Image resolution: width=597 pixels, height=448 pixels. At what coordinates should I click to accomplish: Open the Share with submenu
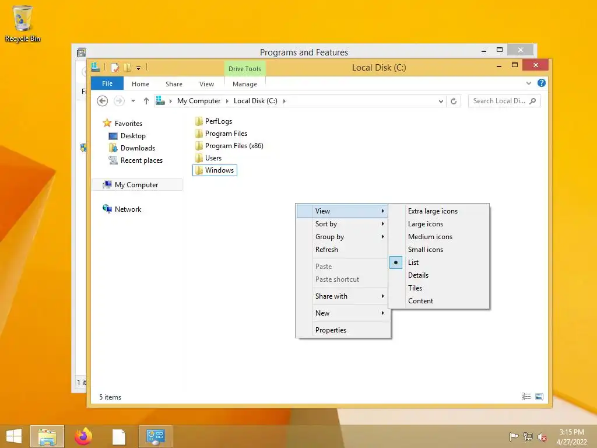click(x=342, y=296)
